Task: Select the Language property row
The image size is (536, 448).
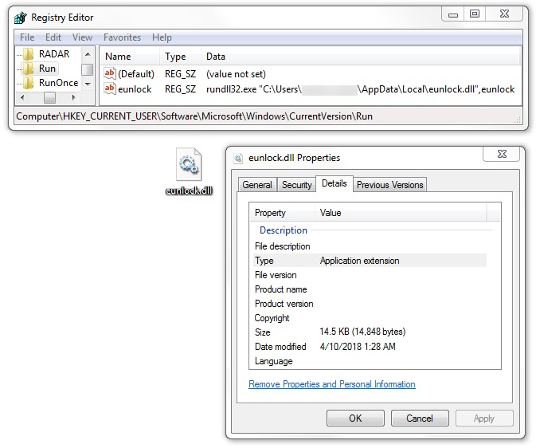Action: coord(370,361)
